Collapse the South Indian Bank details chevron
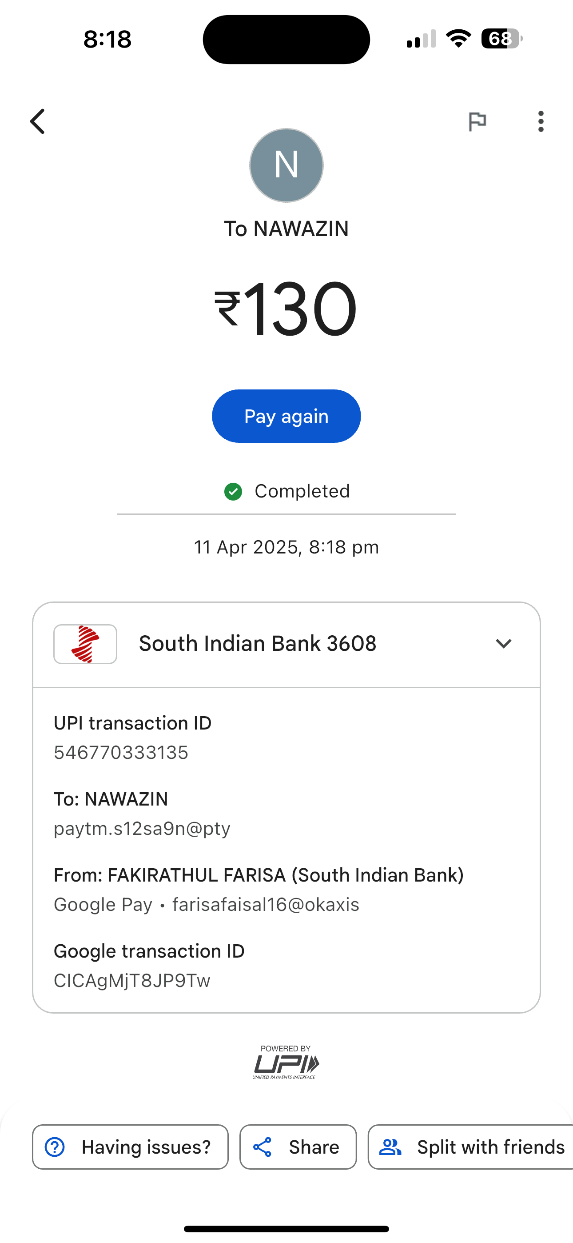Image resolution: width=573 pixels, height=1243 pixels. click(503, 644)
